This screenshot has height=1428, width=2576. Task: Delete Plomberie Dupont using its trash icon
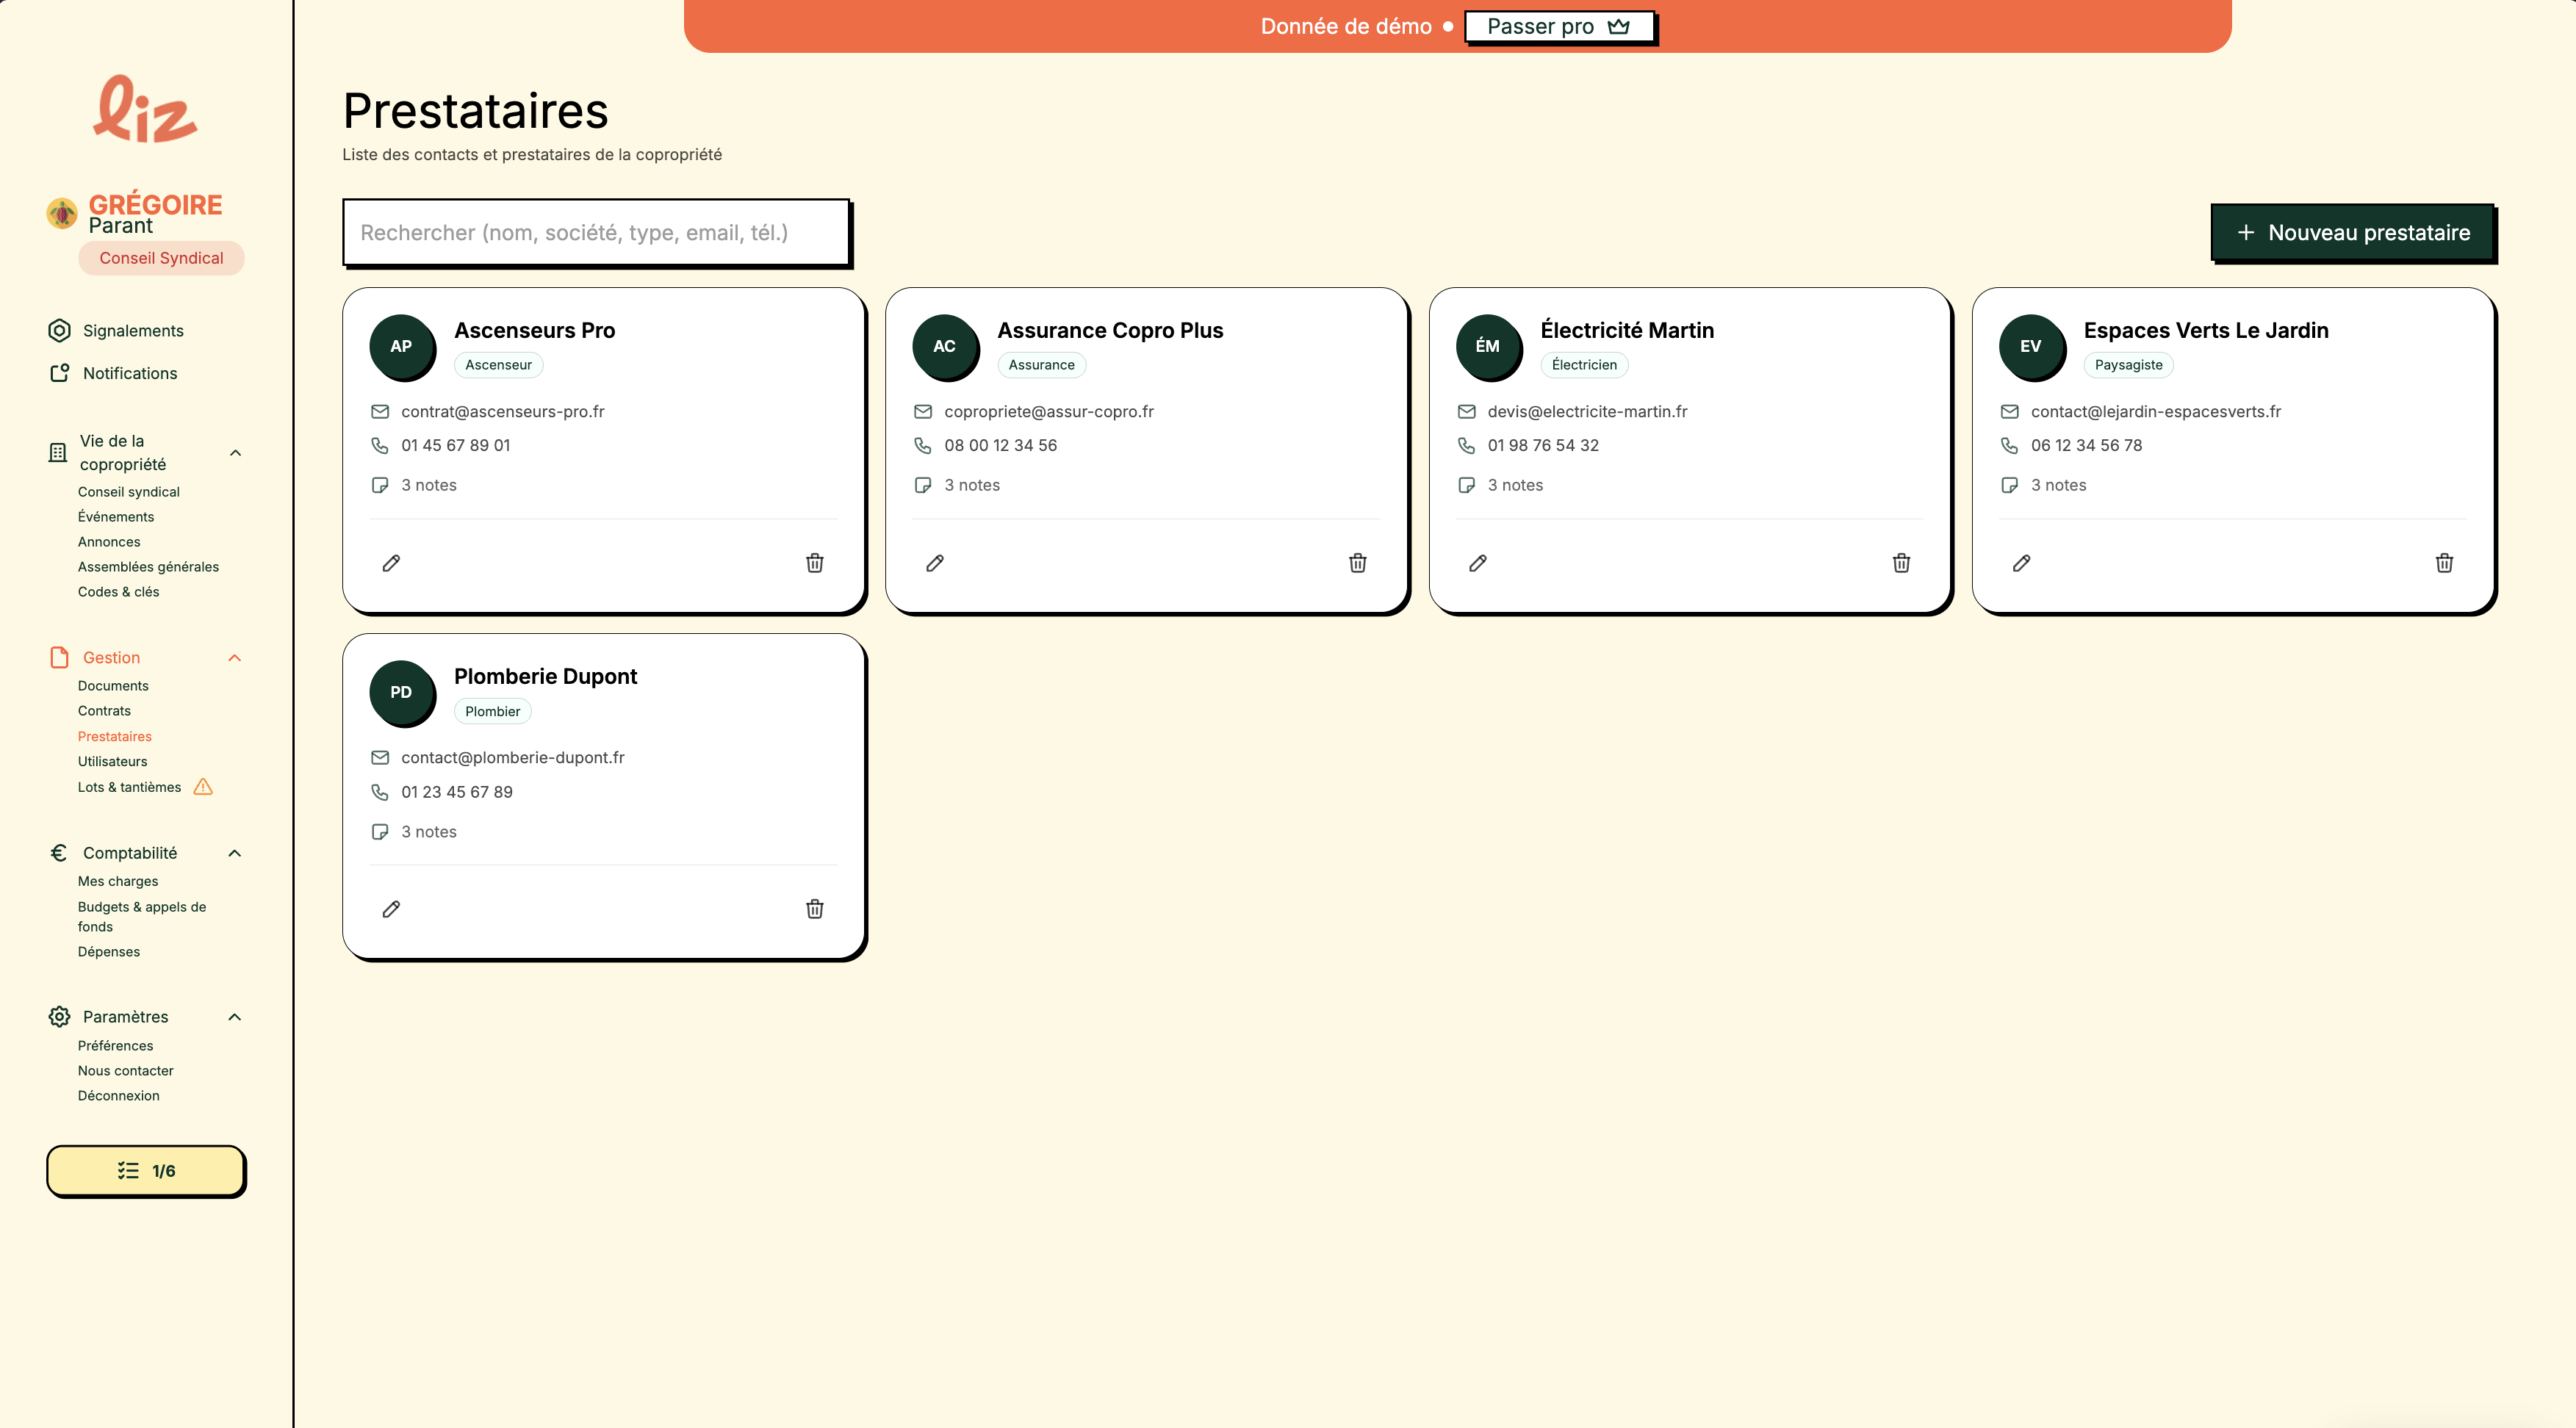815,909
